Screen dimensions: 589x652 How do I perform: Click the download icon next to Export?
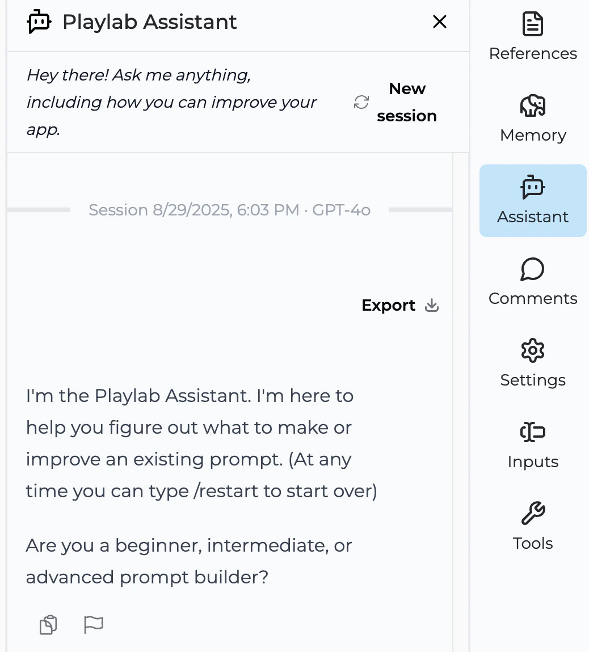[x=432, y=305]
